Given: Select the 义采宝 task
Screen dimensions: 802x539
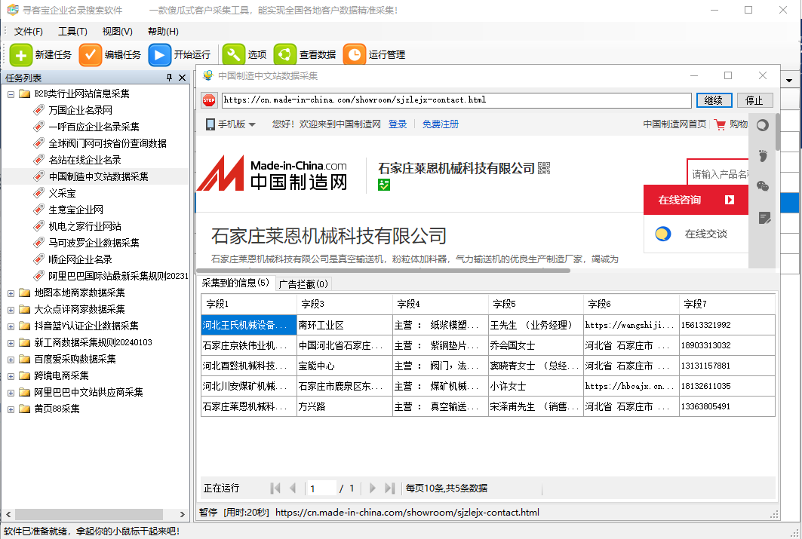Looking at the screenshot, I should (x=62, y=193).
